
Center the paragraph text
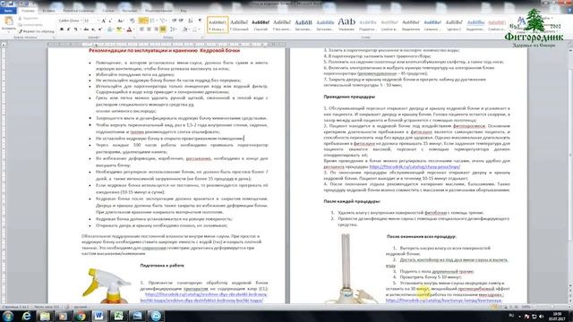click(150, 30)
